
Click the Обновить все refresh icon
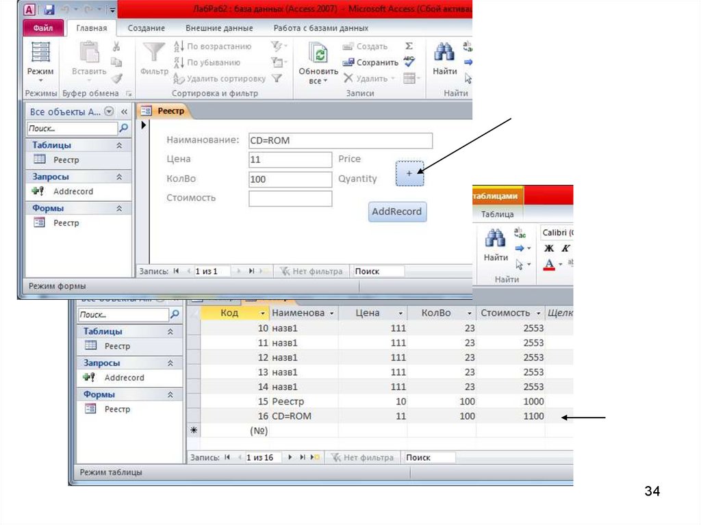(318, 54)
